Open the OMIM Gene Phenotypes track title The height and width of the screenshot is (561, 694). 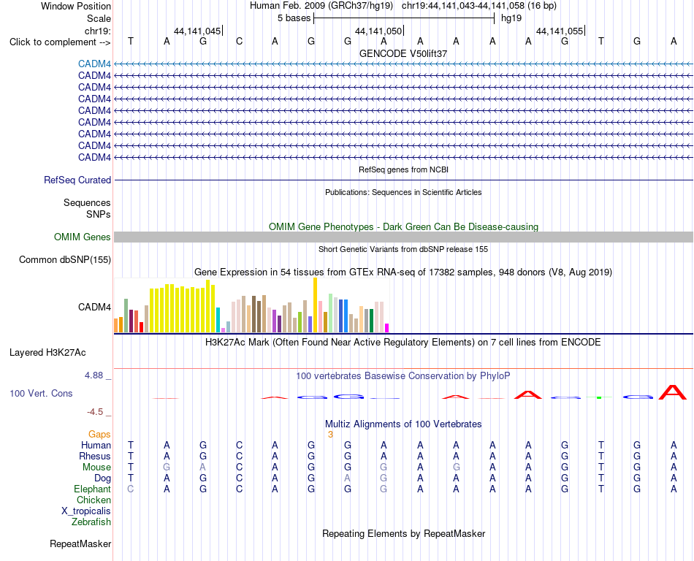click(x=403, y=226)
